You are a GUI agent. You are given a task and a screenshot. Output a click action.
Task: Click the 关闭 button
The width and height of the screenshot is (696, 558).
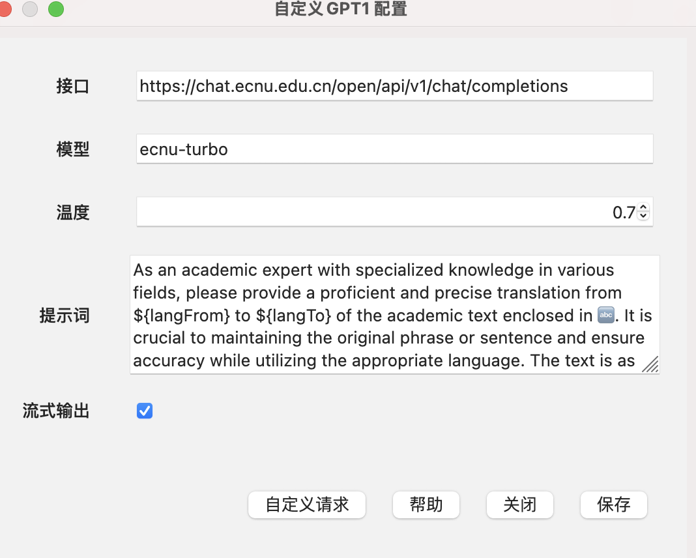coord(520,505)
